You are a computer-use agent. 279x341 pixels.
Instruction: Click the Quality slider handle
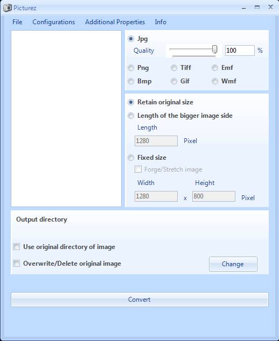click(215, 49)
